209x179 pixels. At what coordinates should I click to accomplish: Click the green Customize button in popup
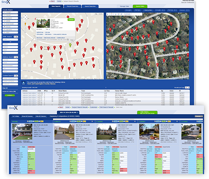click(x=71, y=20)
